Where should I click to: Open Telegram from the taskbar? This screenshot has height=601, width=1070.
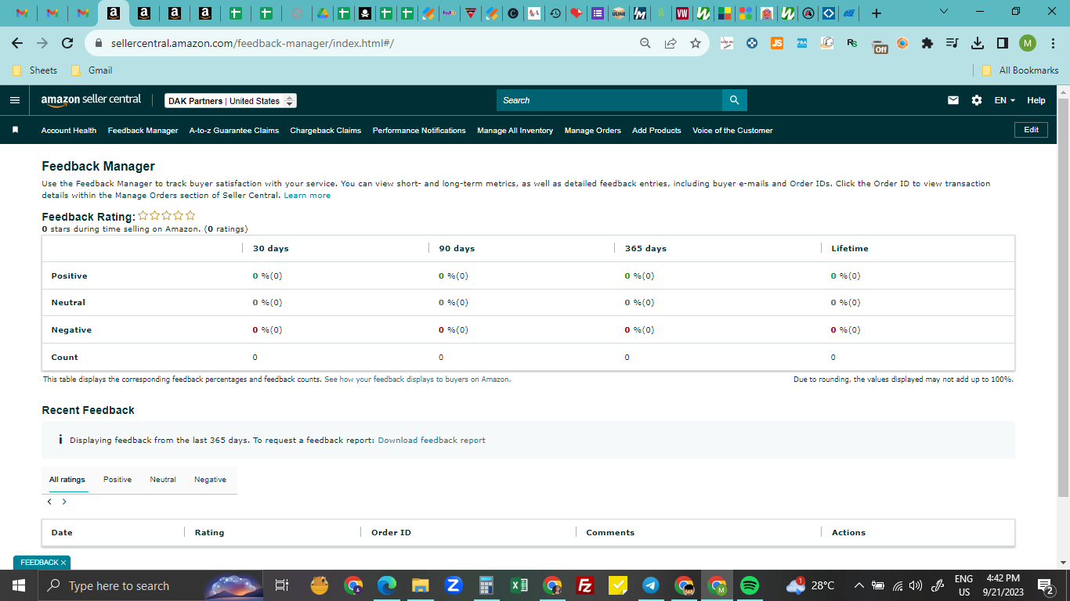coord(651,585)
